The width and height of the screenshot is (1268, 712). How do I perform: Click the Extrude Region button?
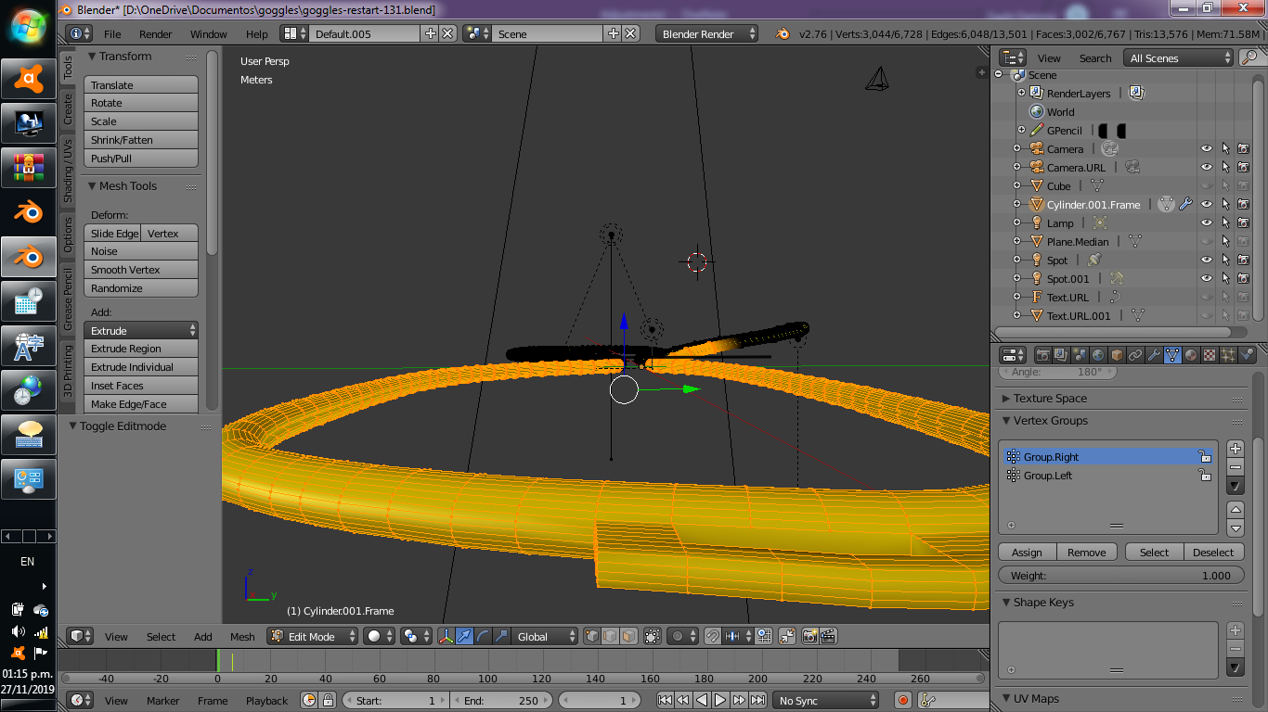click(141, 349)
